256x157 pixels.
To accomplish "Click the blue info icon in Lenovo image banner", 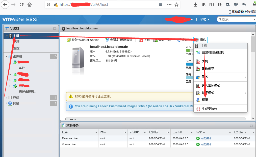I will [71, 107].
